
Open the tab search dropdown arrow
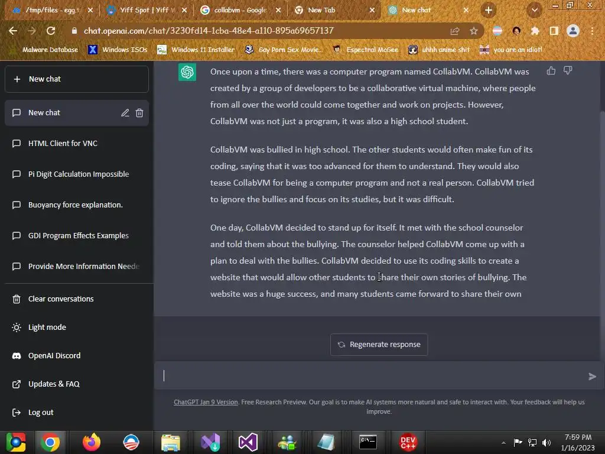point(534,11)
